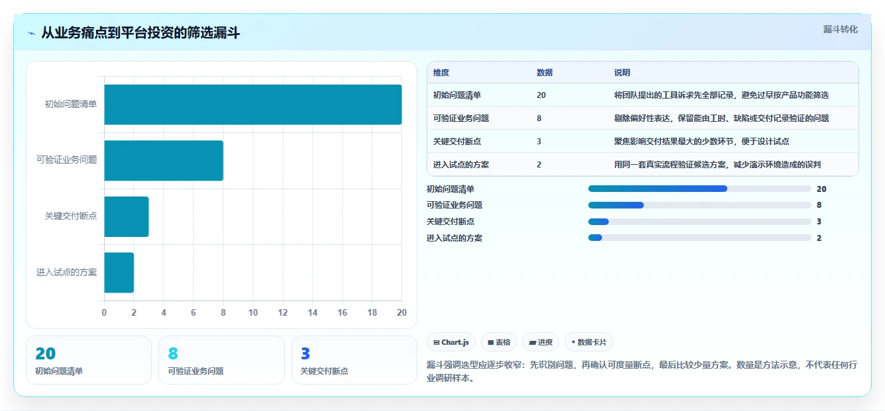This screenshot has width=885, height=411.
Task: Click the x-axis tick label 10
Action: point(253,312)
